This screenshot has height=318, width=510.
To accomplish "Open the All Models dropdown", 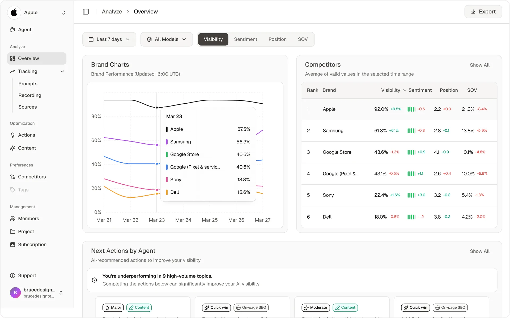I will pos(167,39).
